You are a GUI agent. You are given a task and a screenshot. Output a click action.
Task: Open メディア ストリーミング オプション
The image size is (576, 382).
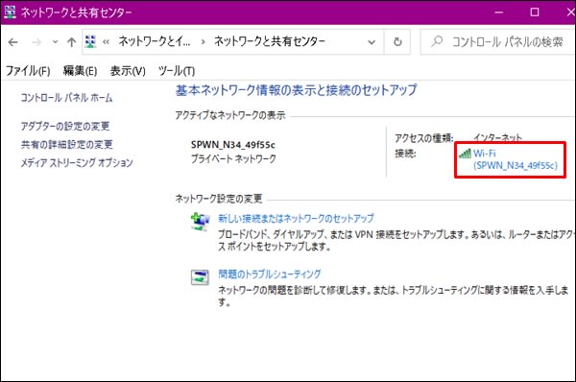coord(77,162)
